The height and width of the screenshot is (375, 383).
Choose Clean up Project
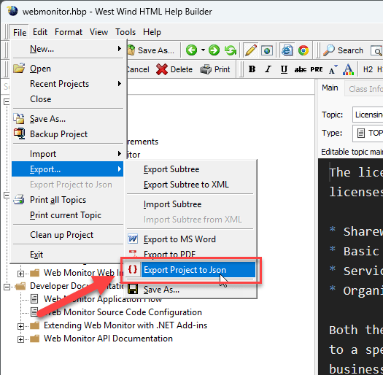67,235
